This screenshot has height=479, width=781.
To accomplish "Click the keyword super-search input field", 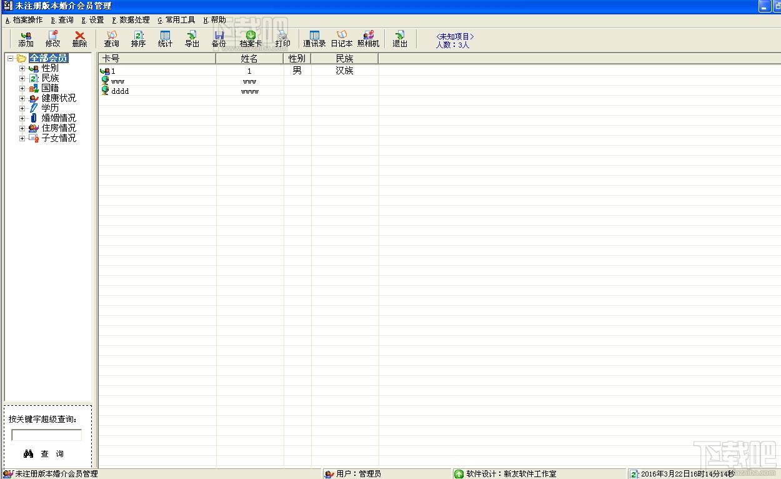I will [x=46, y=435].
